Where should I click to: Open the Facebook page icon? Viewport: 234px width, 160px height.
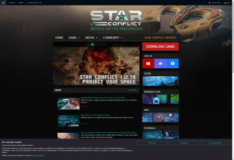(x=173, y=64)
